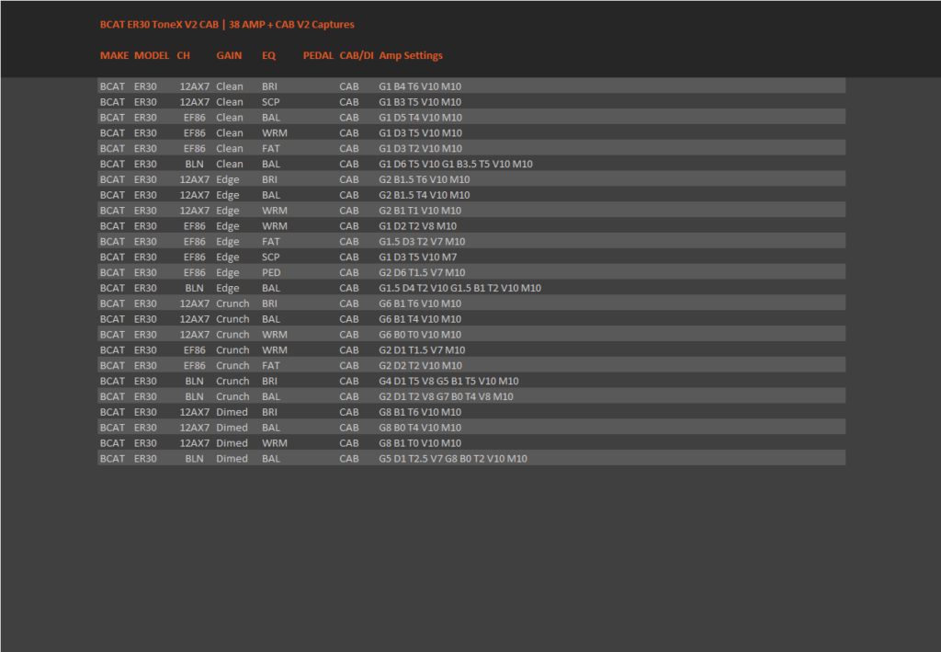Click BLN in the G4 D1 T5 V8 row

point(194,382)
